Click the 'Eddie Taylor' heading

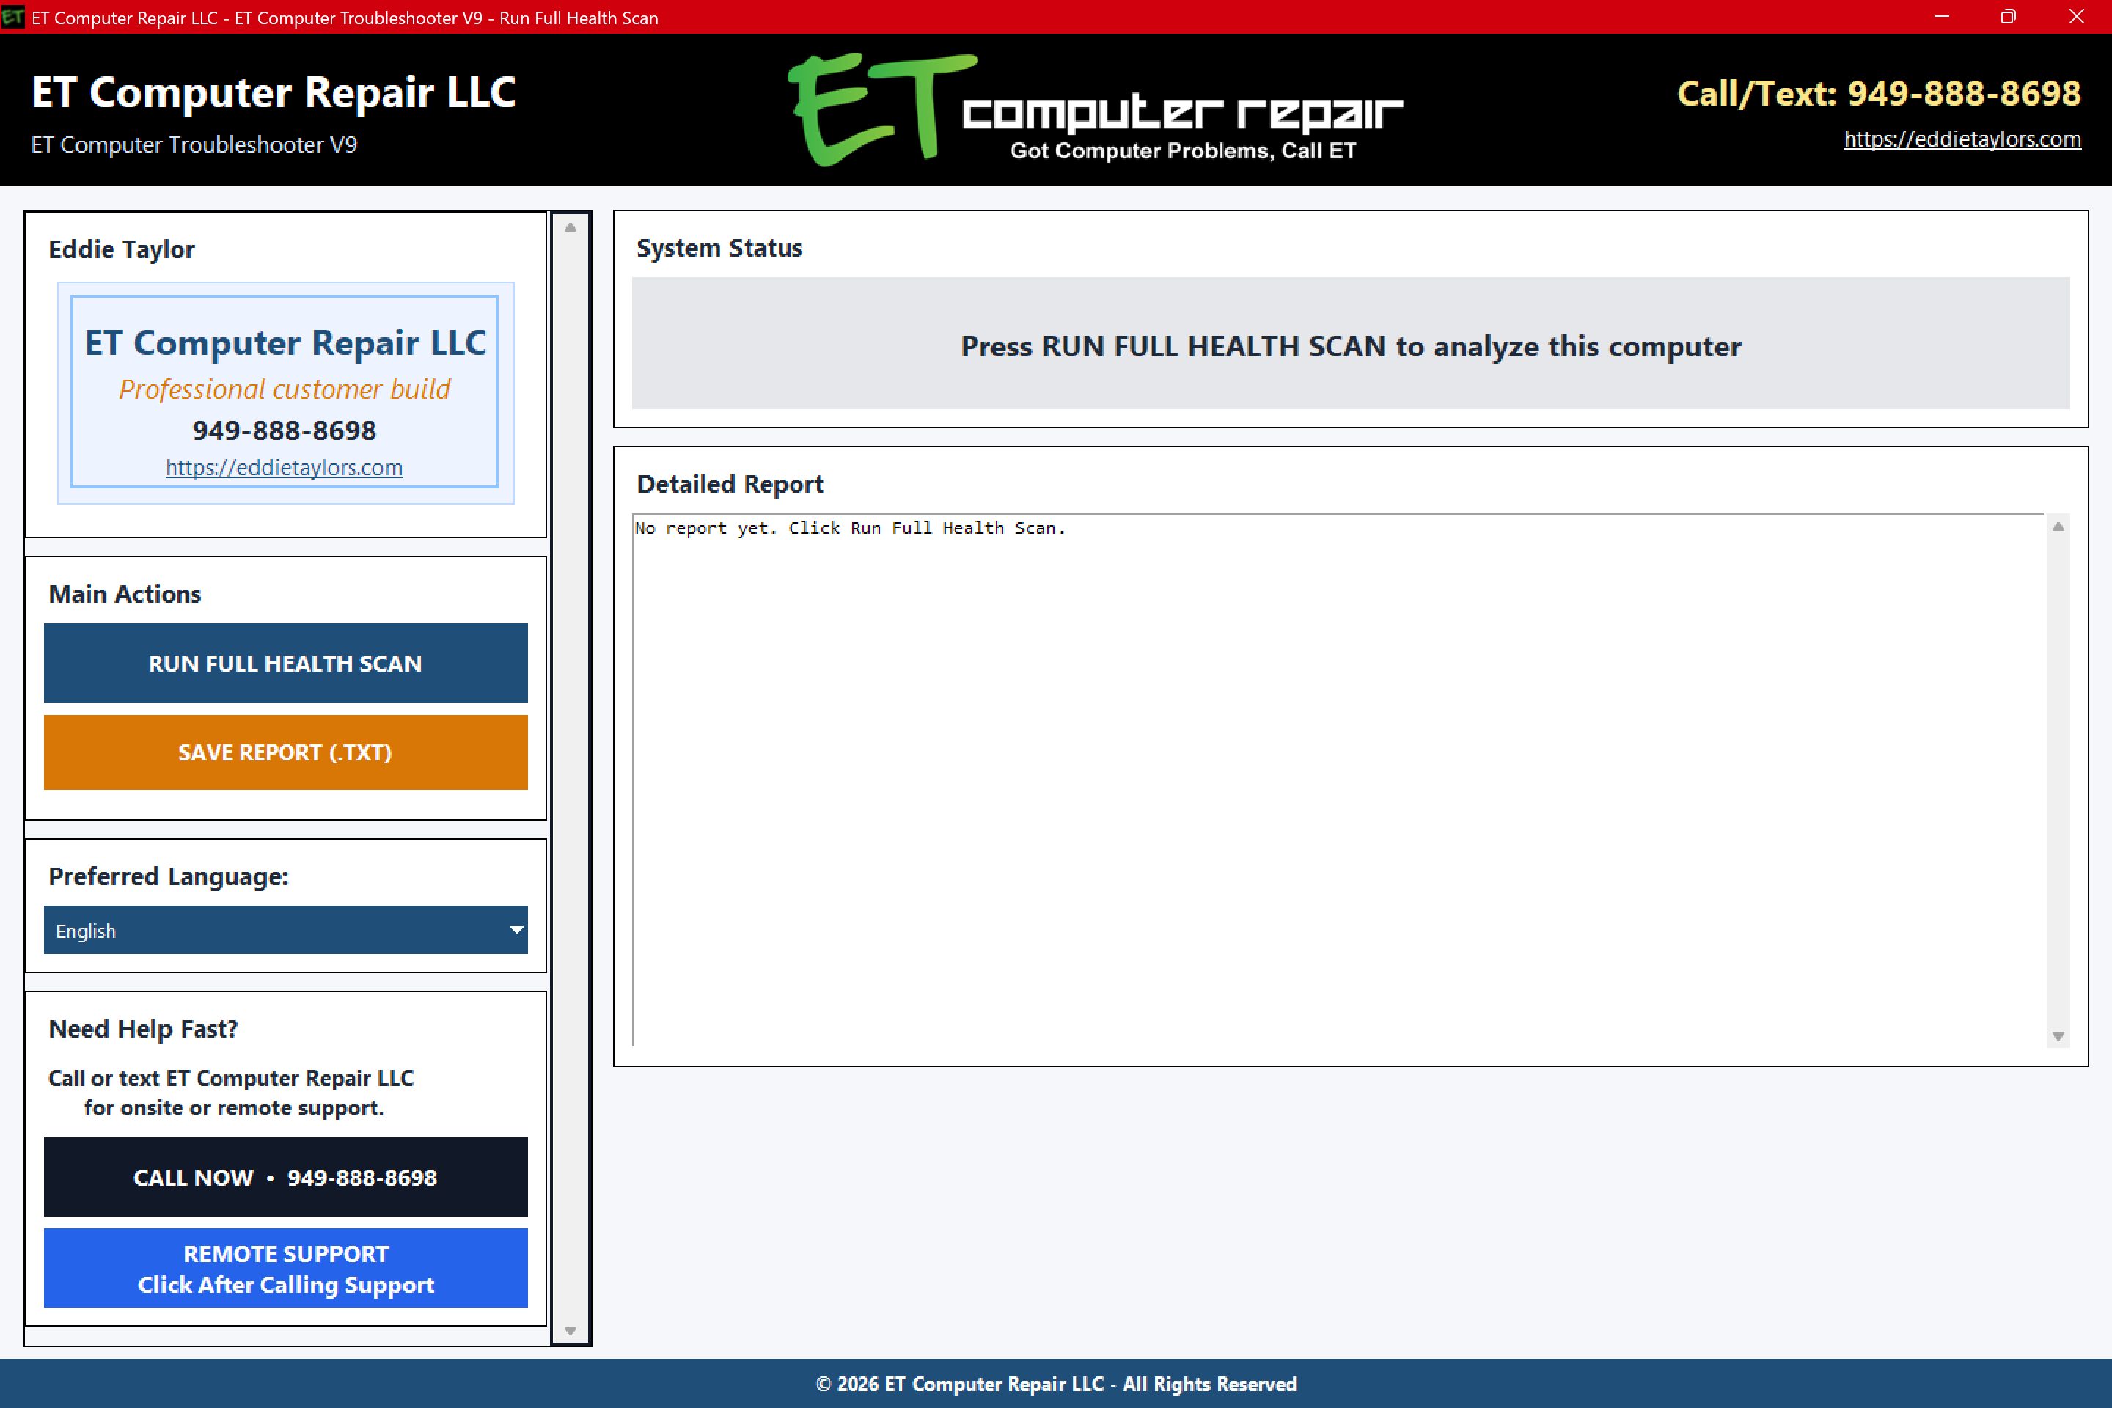pyautogui.click(x=121, y=249)
